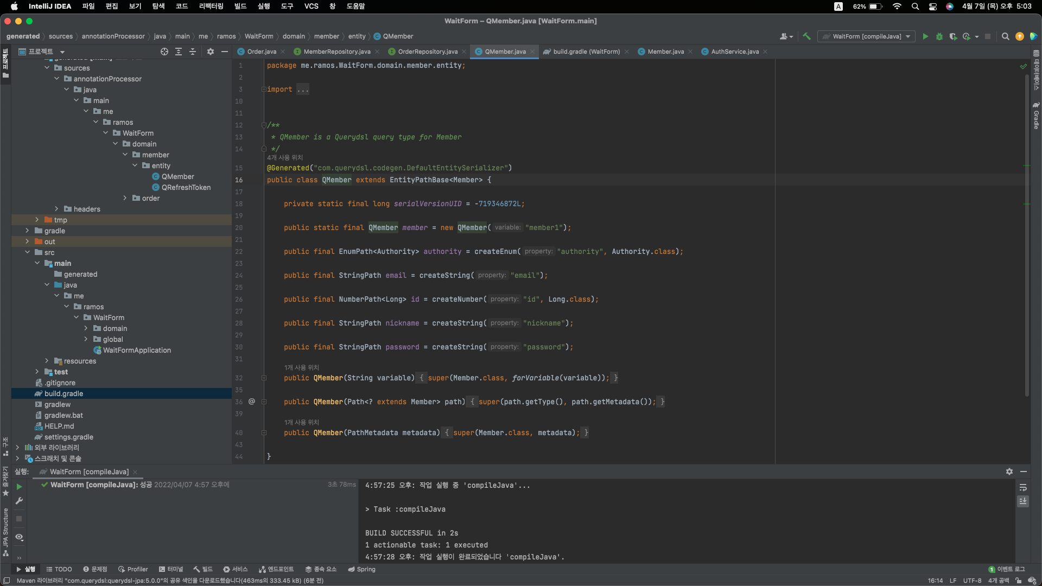The height and width of the screenshot is (586, 1042).
Task: Open the Profiler tool window
Action: pyautogui.click(x=133, y=569)
